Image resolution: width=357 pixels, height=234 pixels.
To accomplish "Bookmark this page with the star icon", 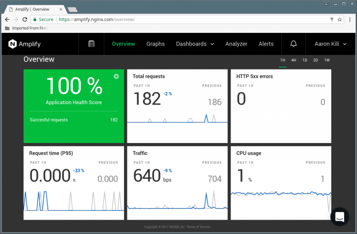I will [x=339, y=19].
